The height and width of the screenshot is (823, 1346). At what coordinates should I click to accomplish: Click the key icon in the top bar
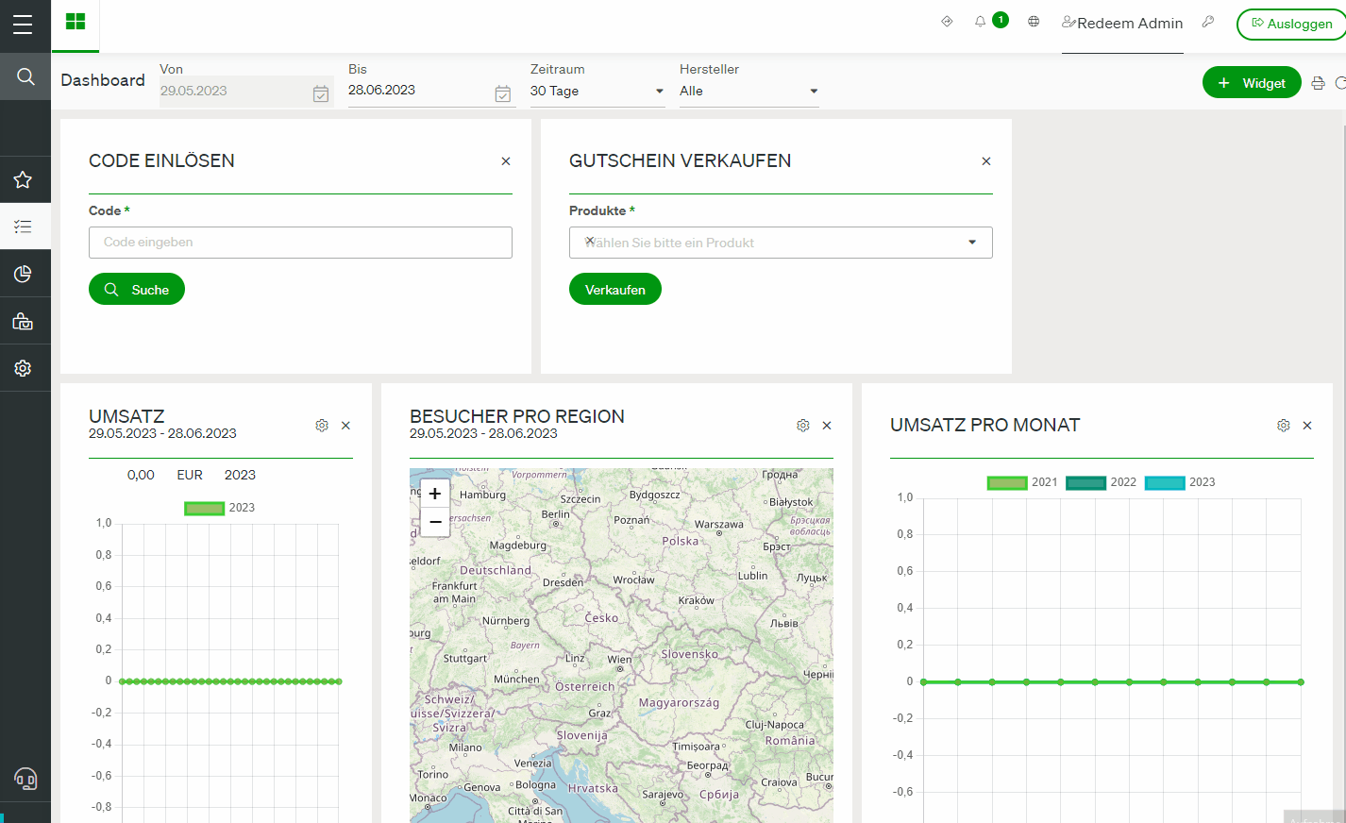[x=1207, y=22]
